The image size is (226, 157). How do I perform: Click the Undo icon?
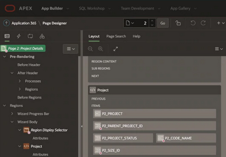(x=193, y=23)
